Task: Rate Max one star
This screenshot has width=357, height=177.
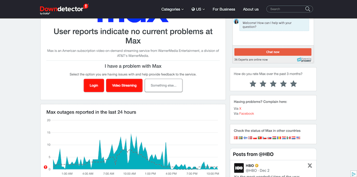Action: (x=253, y=84)
